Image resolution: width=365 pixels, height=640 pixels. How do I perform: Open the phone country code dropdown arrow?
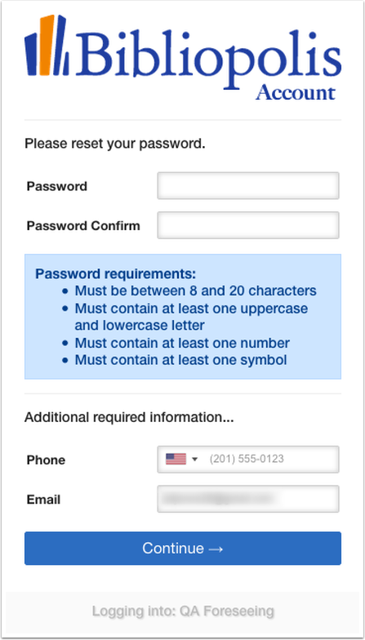[x=194, y=460]
